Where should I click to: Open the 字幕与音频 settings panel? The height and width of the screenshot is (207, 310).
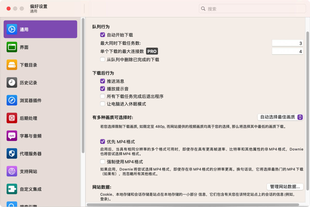[40, 136]
